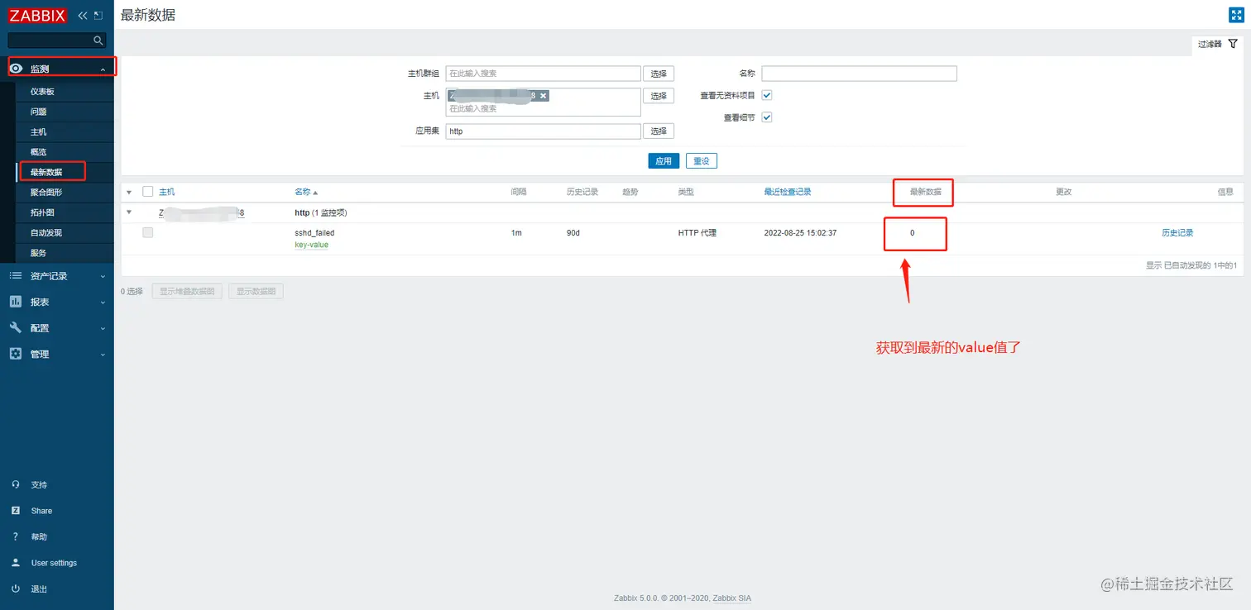Collapse the sidebar with double-chevron icon
Image resolution: width=1251 pixels, height=610 pixels.
pyautogui.click(x=83, y=15)
